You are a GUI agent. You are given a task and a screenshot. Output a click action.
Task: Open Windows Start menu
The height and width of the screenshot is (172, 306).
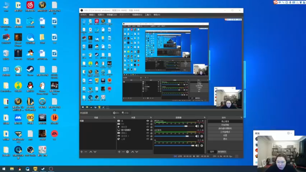pos(4,169)
